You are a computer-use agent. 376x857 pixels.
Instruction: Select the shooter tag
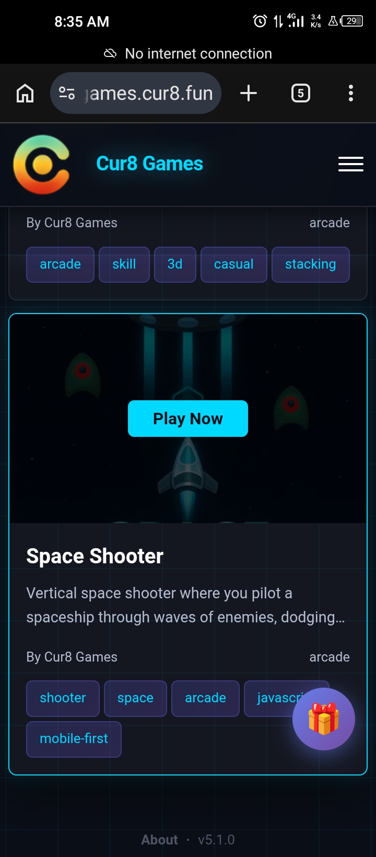pyautogui.click(x=63, y=698)
